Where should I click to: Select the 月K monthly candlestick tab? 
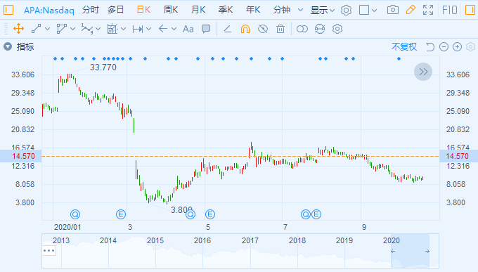(198, 10)
